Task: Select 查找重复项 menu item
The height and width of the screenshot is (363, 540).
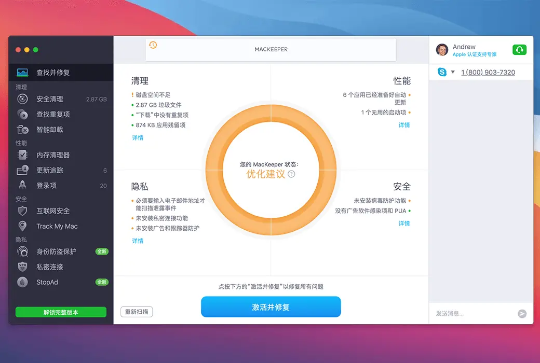Action: pos(61,114)
